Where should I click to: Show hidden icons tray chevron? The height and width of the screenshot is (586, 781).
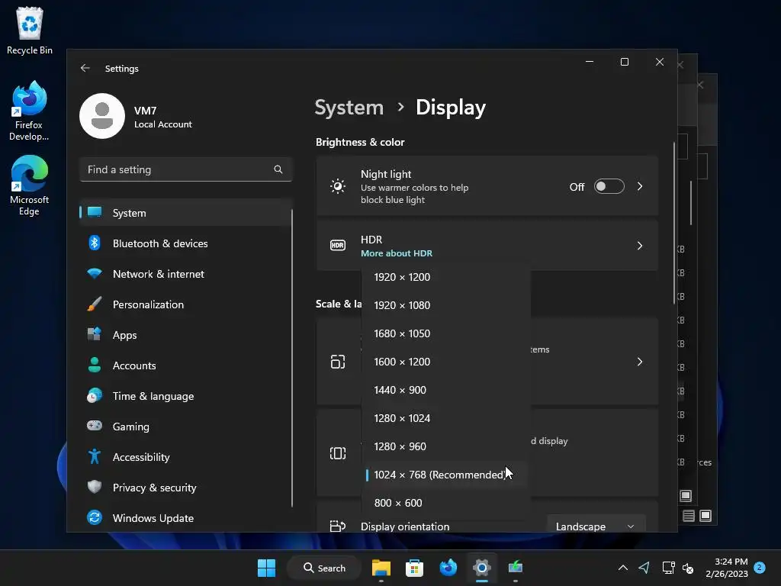tap(622, 568)
